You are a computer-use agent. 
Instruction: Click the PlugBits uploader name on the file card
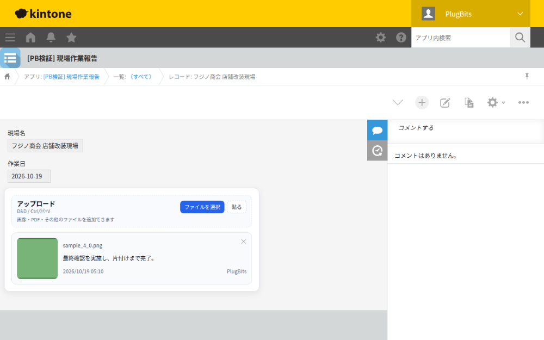237,271
